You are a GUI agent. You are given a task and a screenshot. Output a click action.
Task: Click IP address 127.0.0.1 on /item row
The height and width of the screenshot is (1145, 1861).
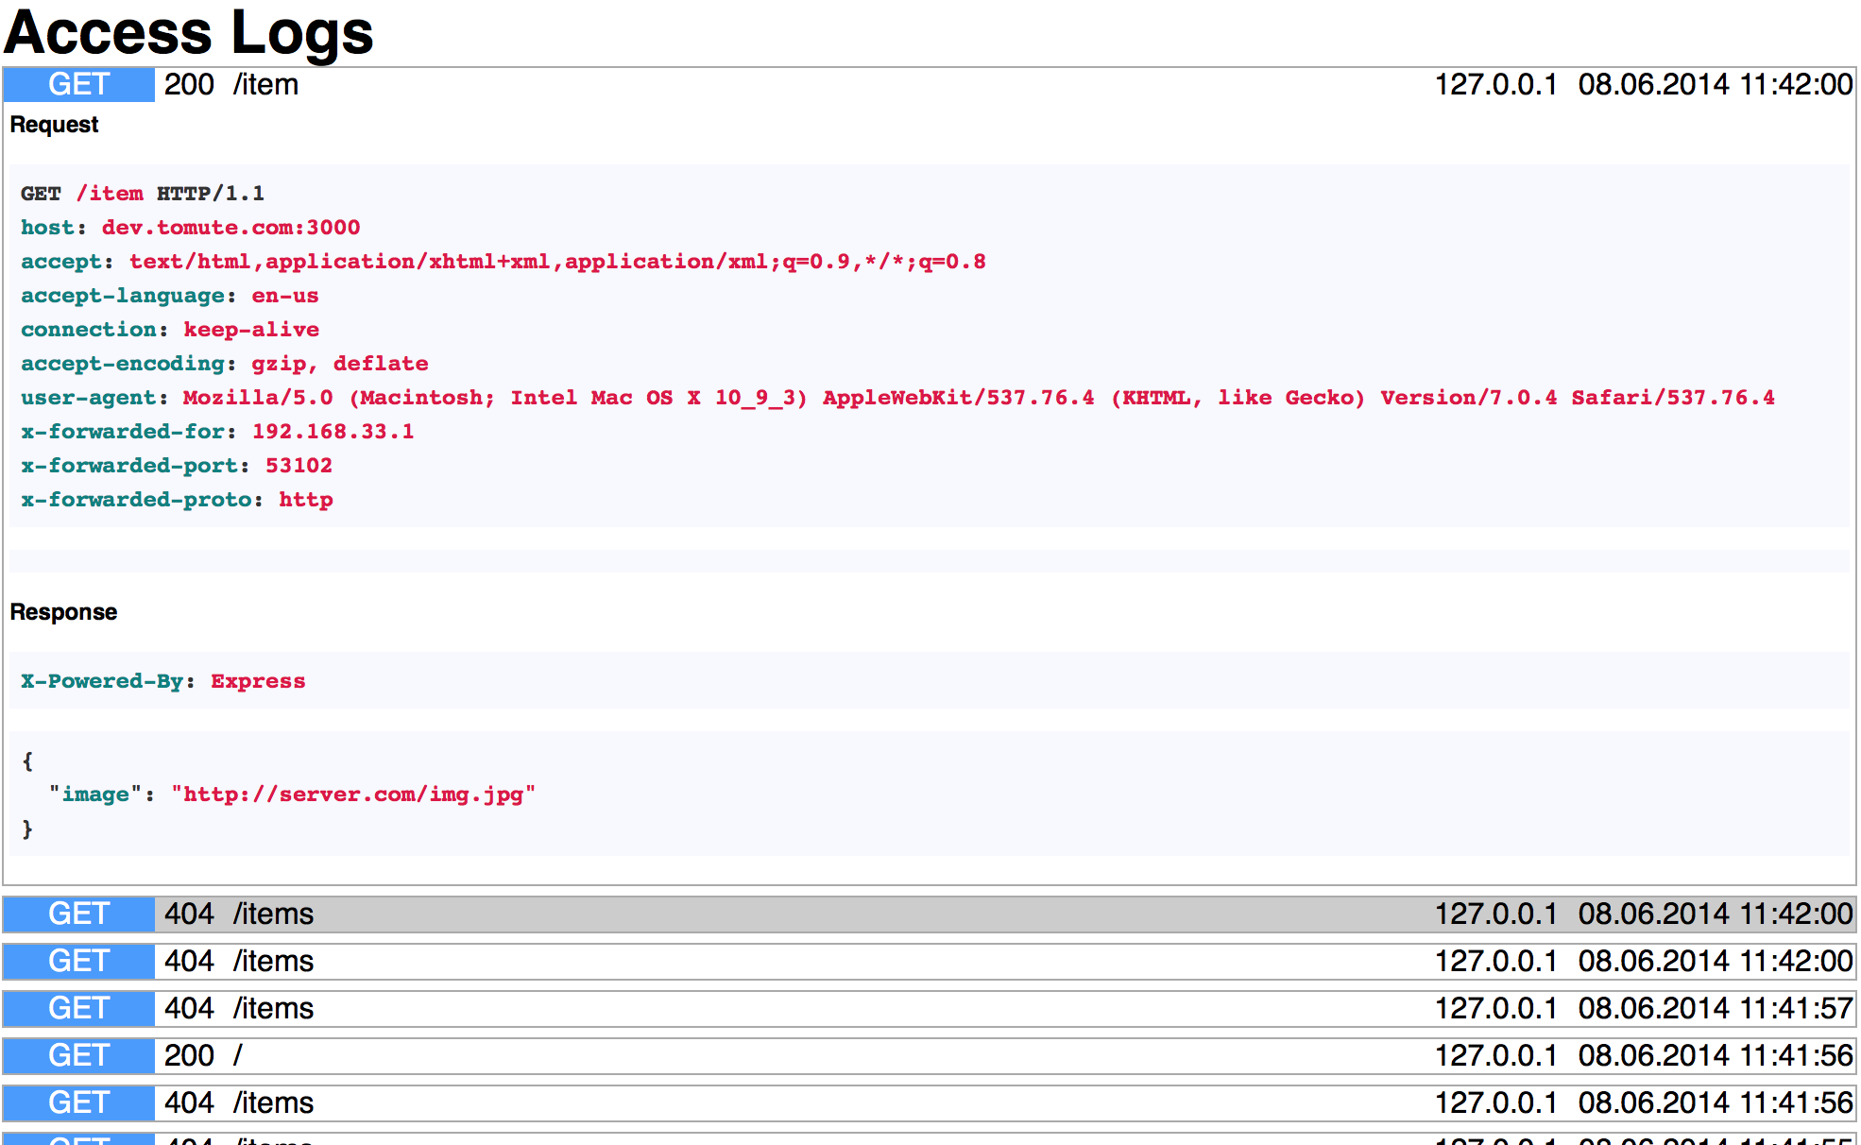click(x=1495, y=85)
